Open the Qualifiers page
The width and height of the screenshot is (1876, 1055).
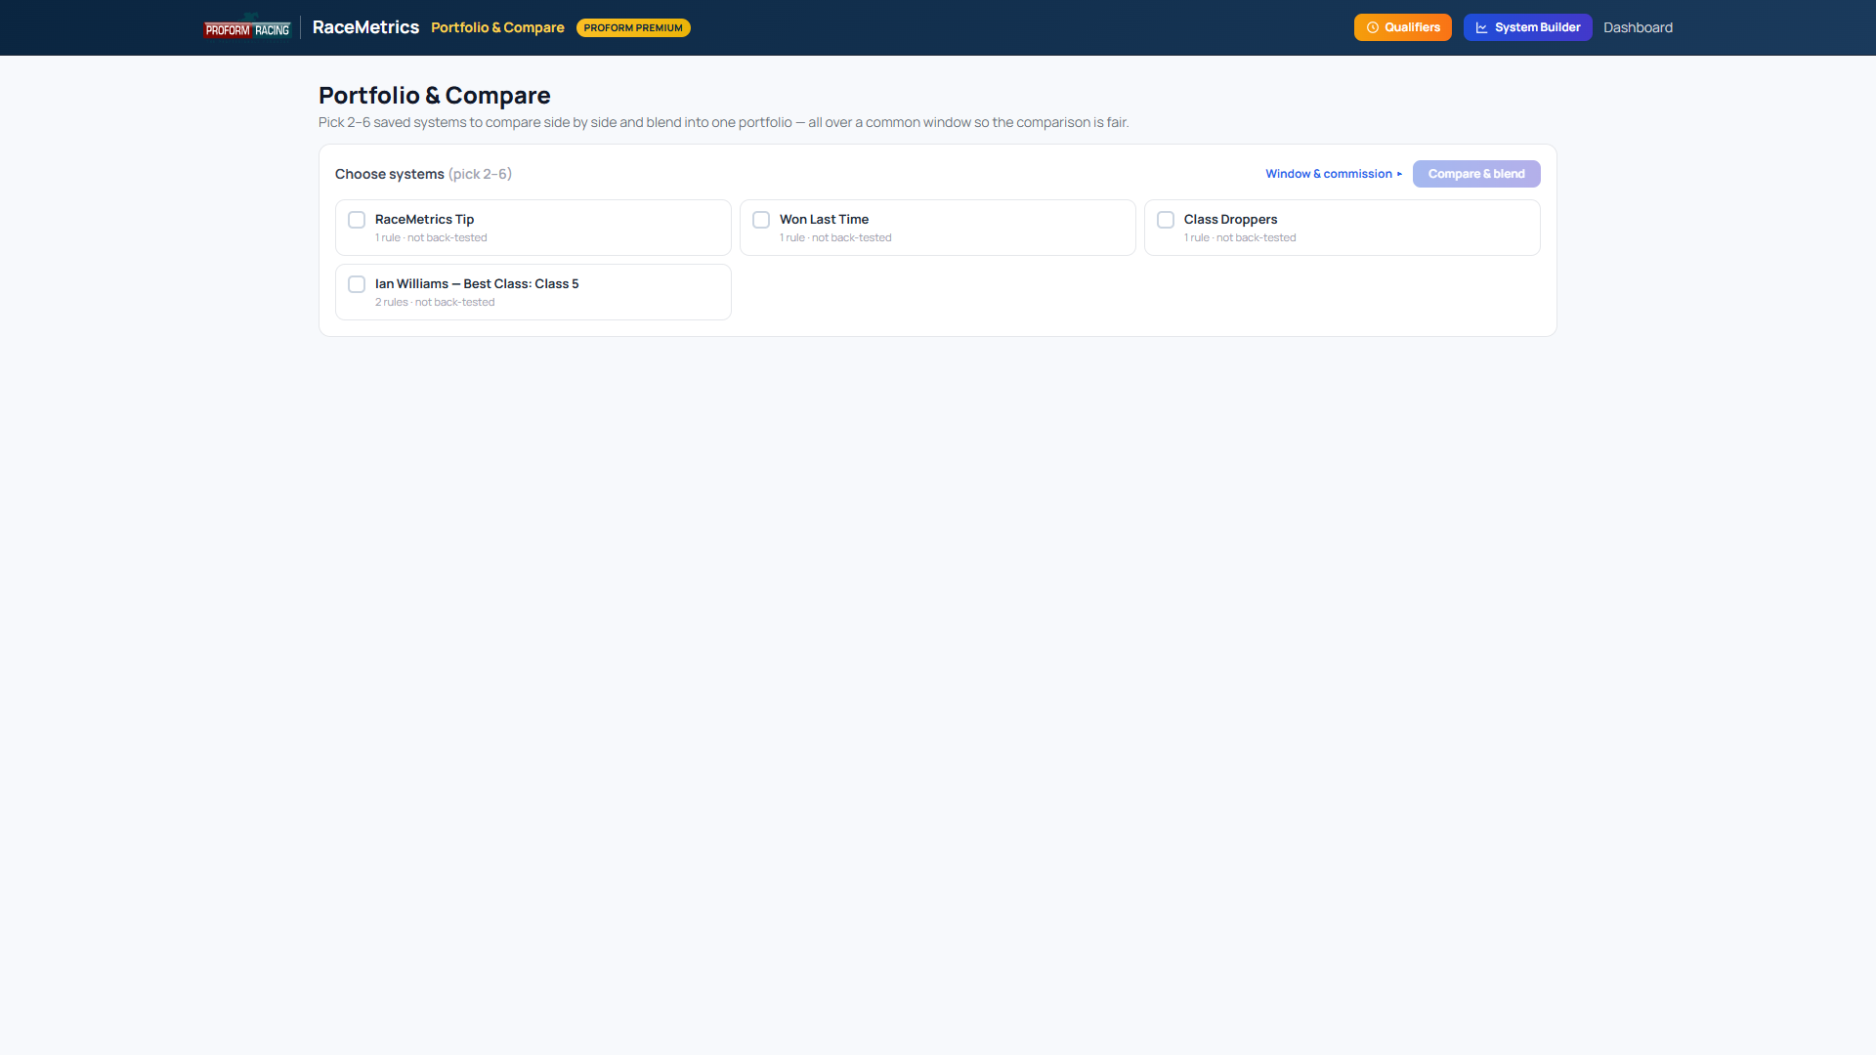(x=1402, y=27)
